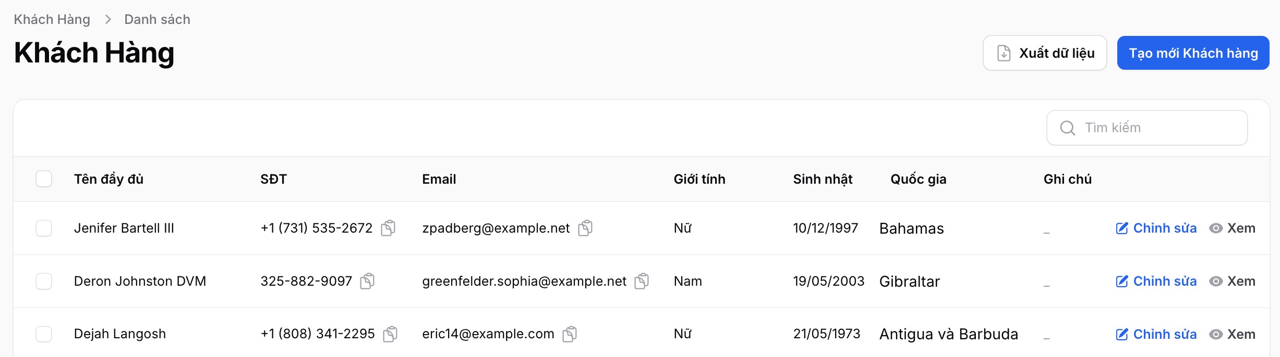Select the Jenifer Bartell III row checkbox
The image size is (1280, 357).
[44, 228]
